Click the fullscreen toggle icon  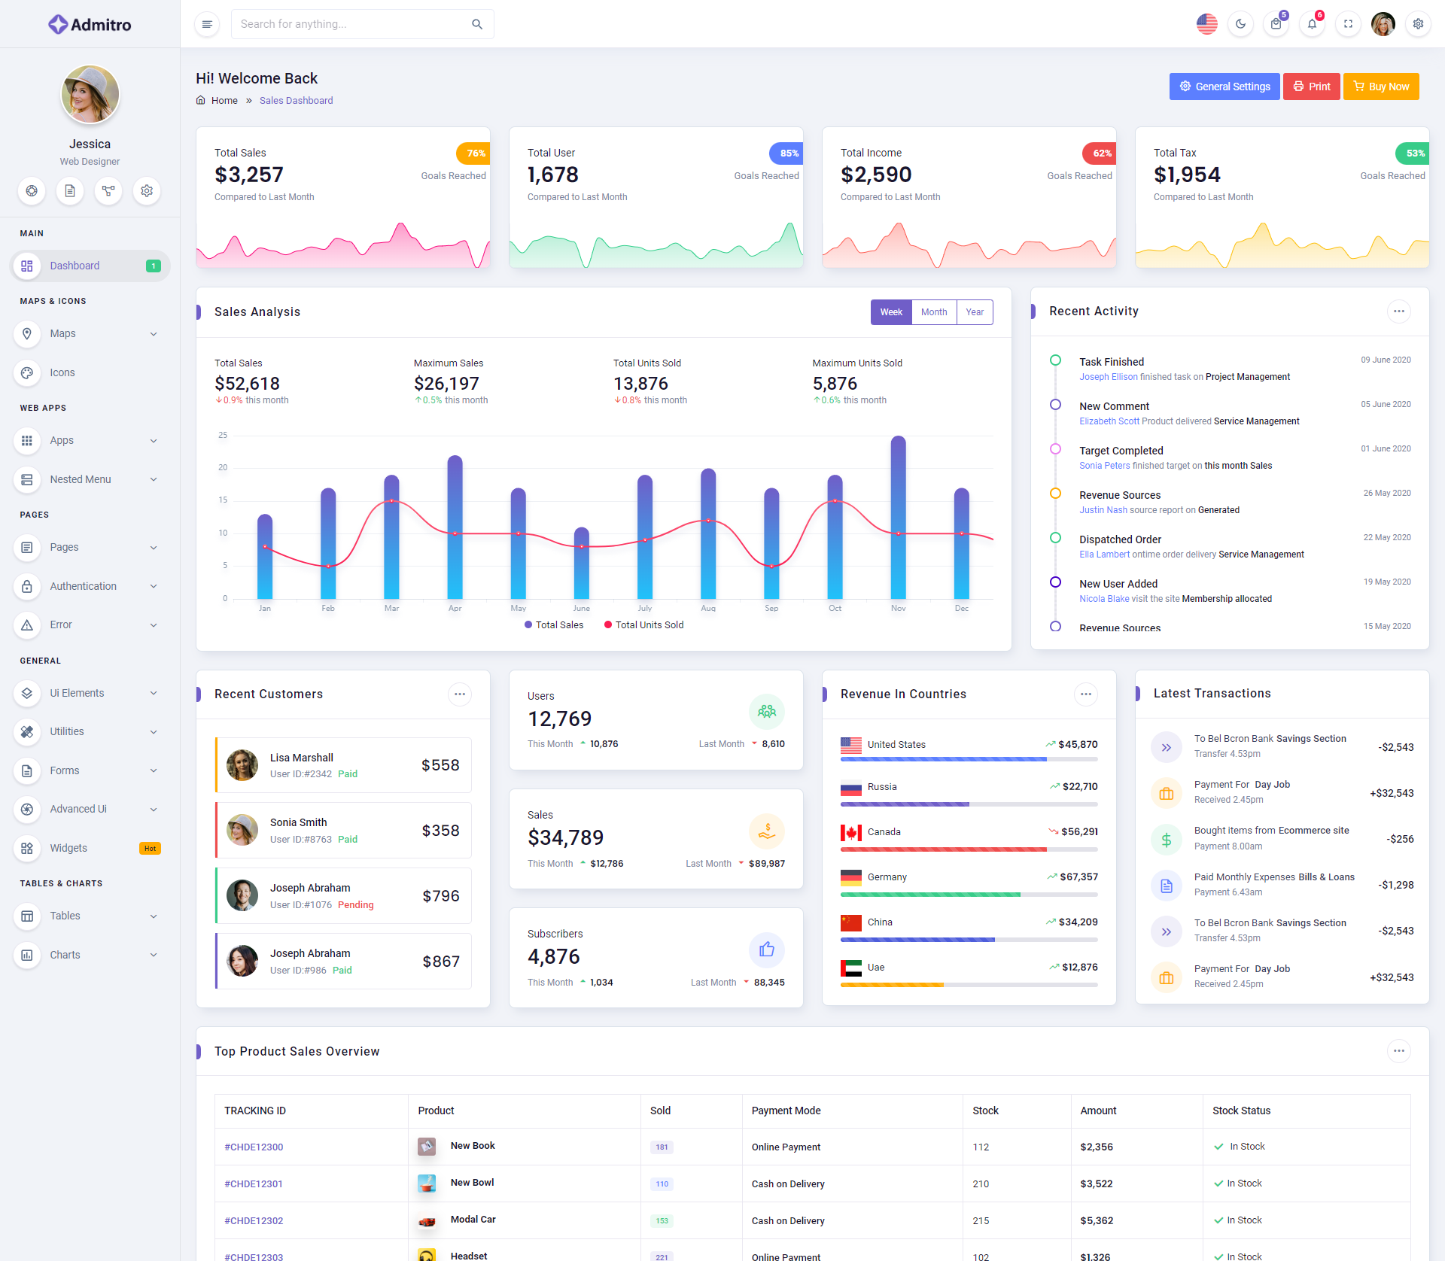[x=1348, y=24]
